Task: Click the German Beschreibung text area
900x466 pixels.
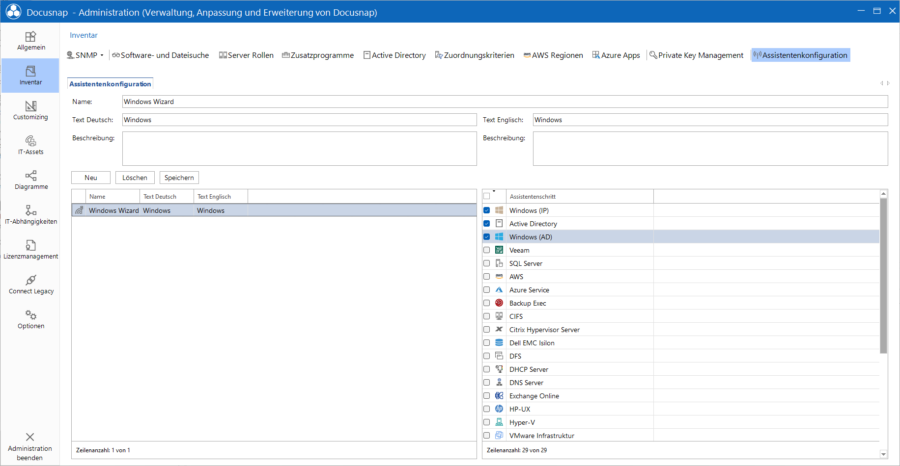Action: [x=299, y=149]
